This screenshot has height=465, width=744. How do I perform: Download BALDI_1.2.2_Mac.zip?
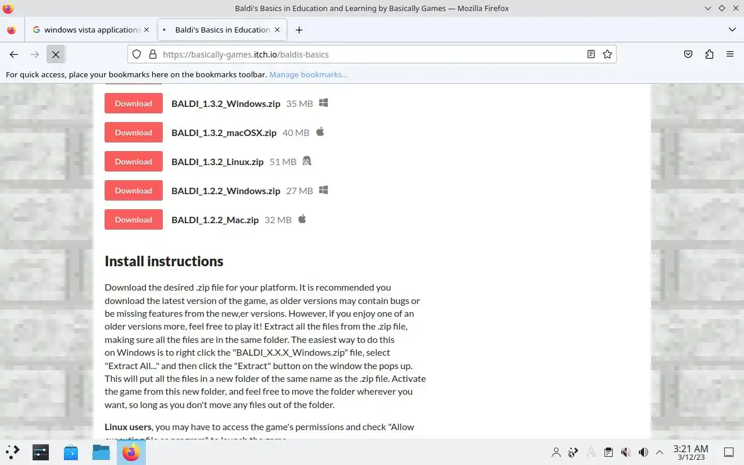point(133,220)
